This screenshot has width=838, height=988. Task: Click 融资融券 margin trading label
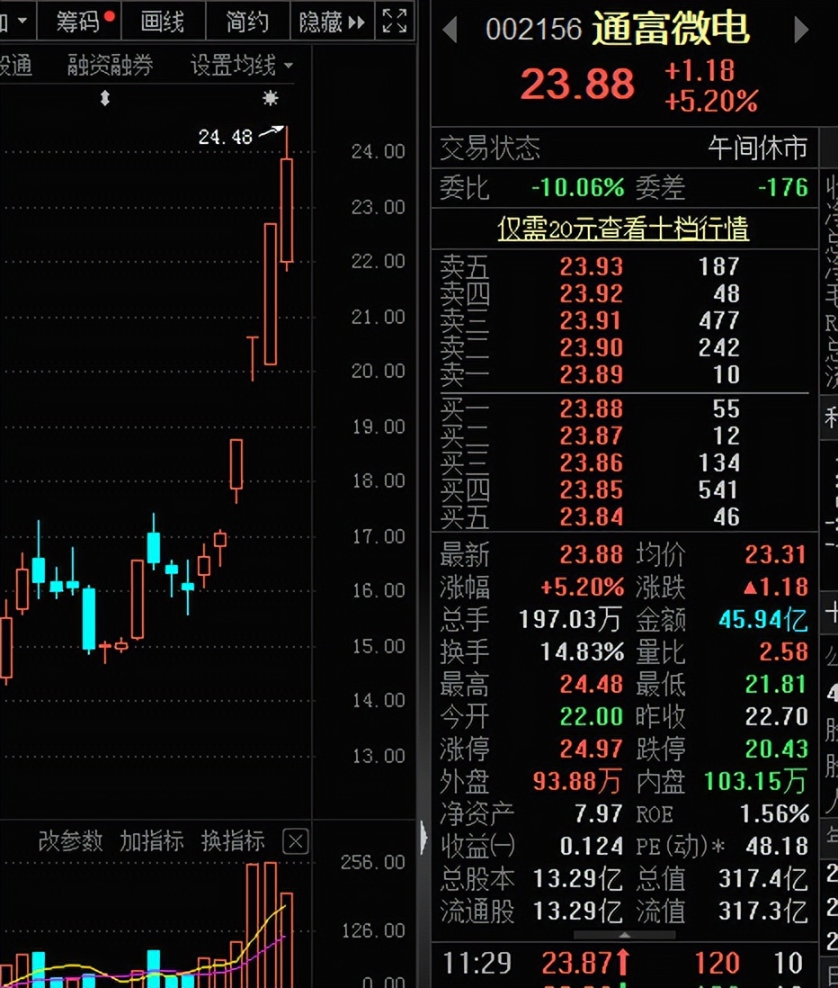tap(110, 65)
